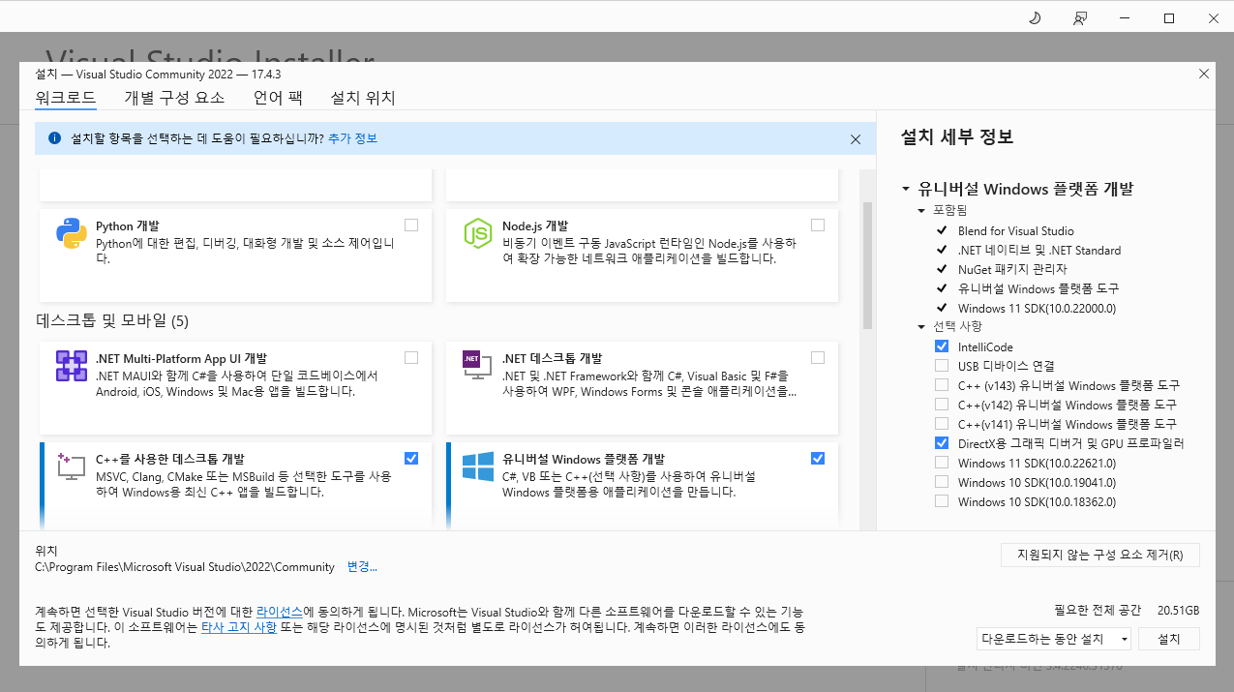This screenshot has width=1234, height=692.
Task: Uncheck the C++를 사용한 데스크톱 개발 checkbox
Action: pos(411,458)
